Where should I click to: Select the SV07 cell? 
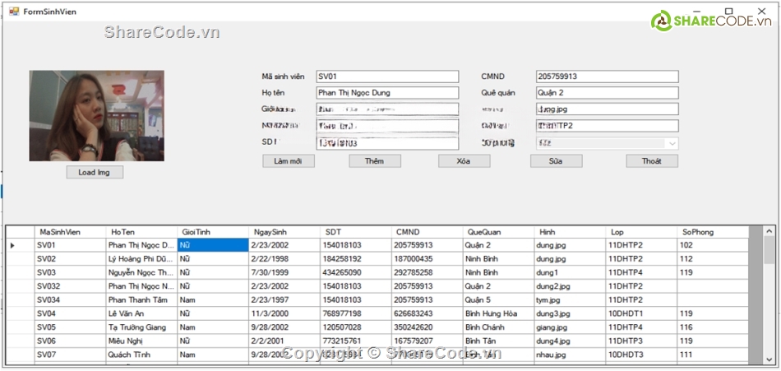tap(70, 355)
